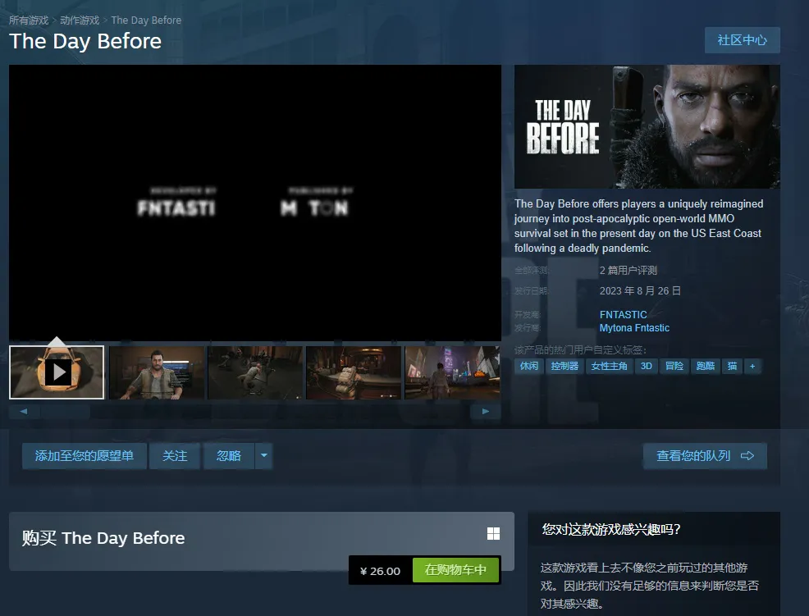Click the main video player area

click(255, 203)
